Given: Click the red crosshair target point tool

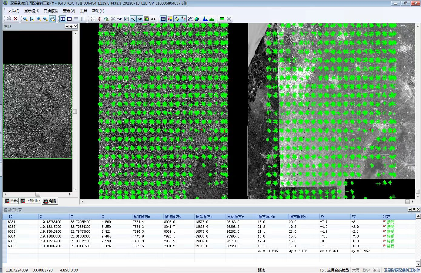Looking at the screenshot, I should pyautogui.click(x=99, y=19).
